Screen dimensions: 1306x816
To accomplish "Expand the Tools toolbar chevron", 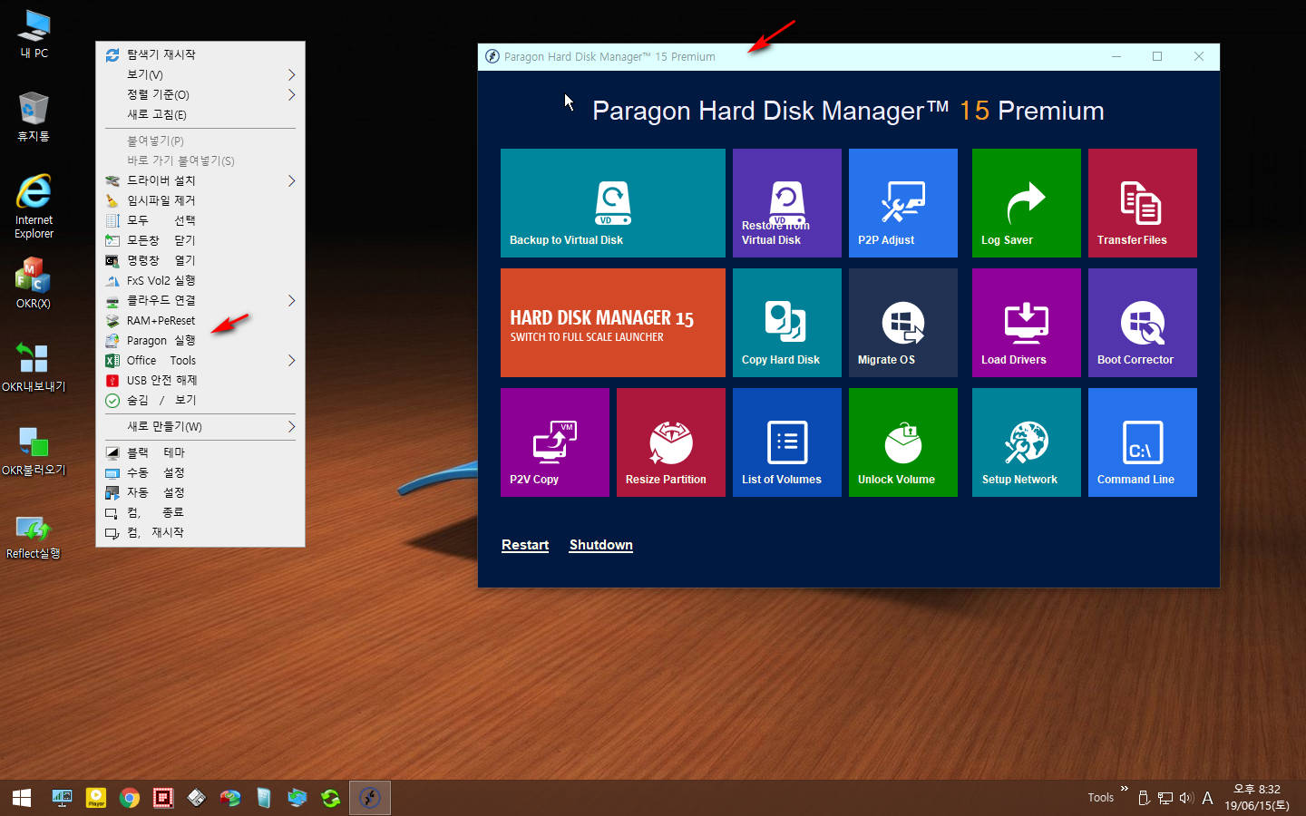I will tap(1125, 789).
